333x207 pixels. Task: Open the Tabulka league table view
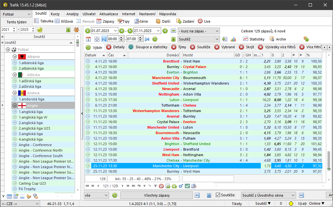pyautogui.click(x=44, y=21)
